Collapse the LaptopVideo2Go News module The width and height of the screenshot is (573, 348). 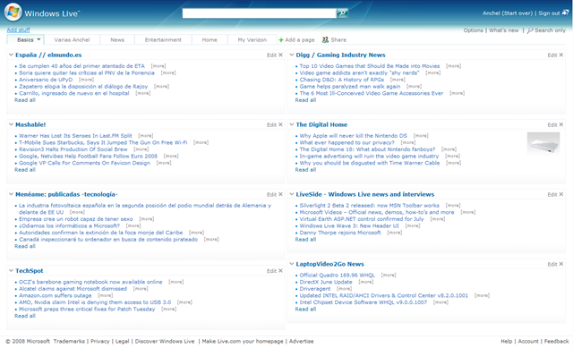pyautogui.click(x=292, y=264)
